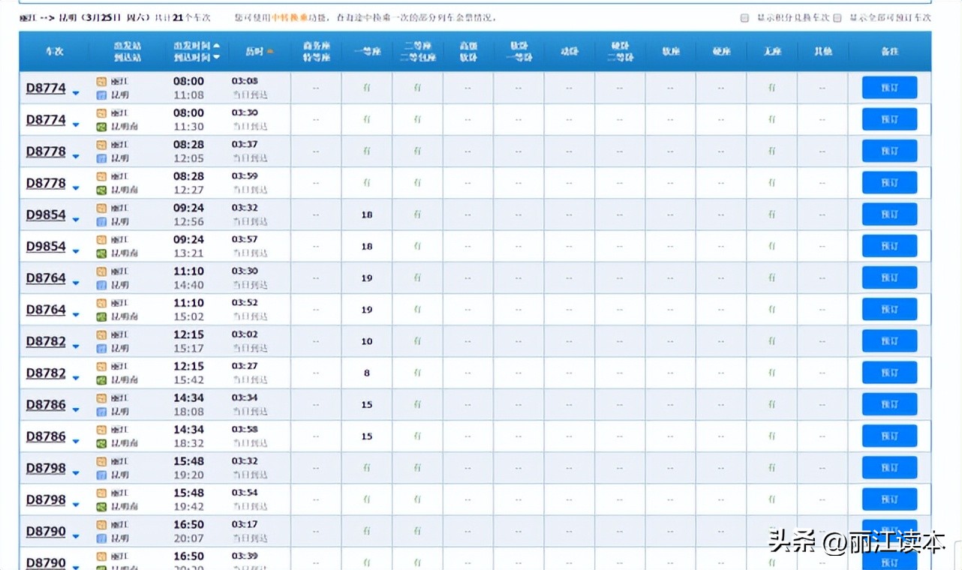Screen dimensions: 962x570
Task: Click origin station icon beside 丽江 in D8764 row
Action: point(101,272)
